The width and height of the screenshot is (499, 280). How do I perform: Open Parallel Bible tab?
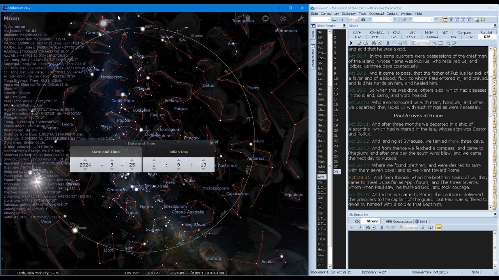(x=486, y=32)
